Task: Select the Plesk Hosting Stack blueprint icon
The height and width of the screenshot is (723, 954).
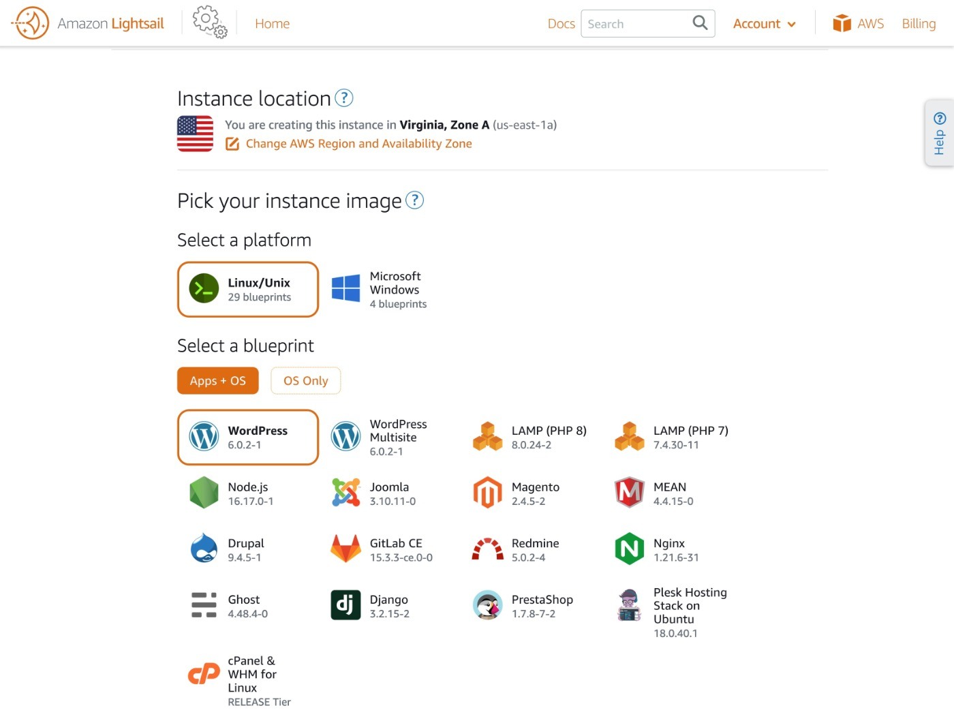Action: coord(630,605)
